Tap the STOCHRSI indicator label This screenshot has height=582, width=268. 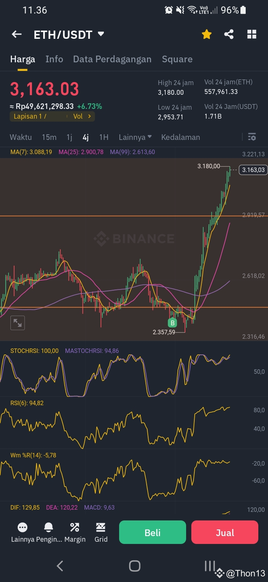[x=34, y=351]
